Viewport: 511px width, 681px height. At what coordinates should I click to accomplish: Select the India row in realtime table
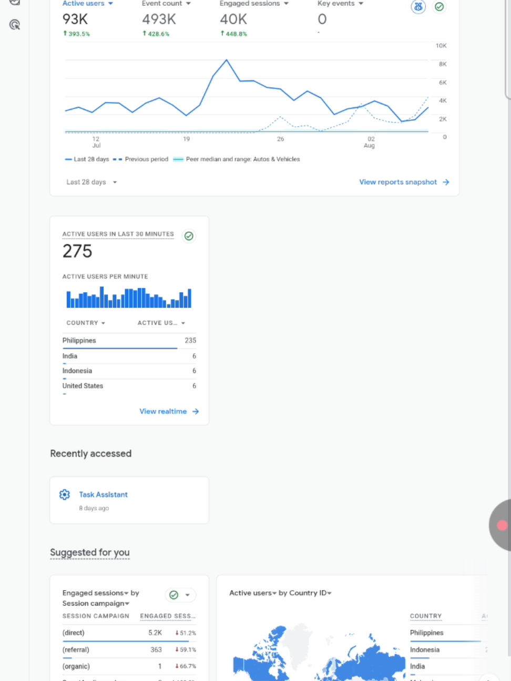129,356
